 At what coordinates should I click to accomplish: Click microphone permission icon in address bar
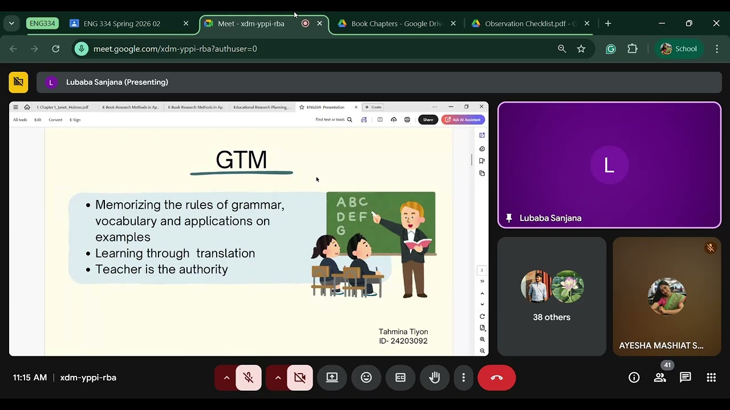pyautogui.click(x=82, y=49)
